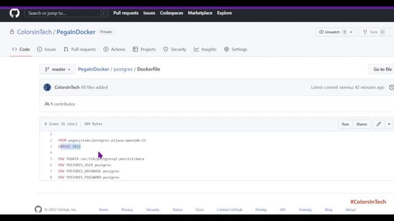Focus the Search or jump to field
The image size is (394, 221).
[66, 13]
